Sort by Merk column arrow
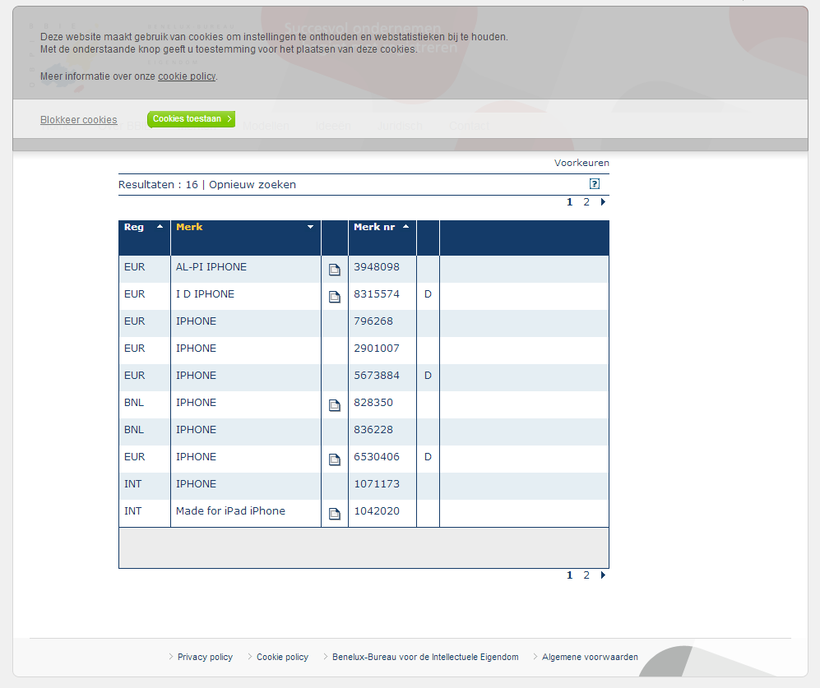 [310, 227]
